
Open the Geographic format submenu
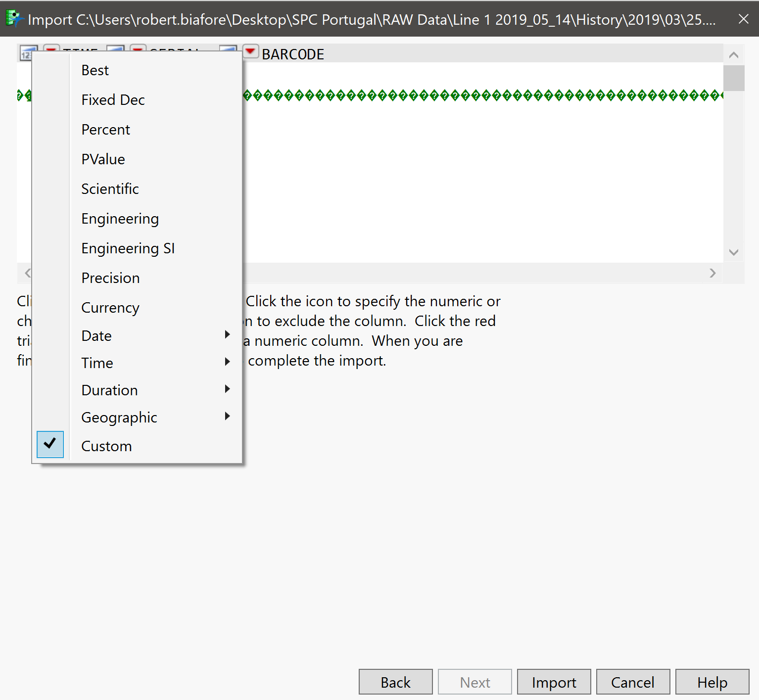point(119,417)
